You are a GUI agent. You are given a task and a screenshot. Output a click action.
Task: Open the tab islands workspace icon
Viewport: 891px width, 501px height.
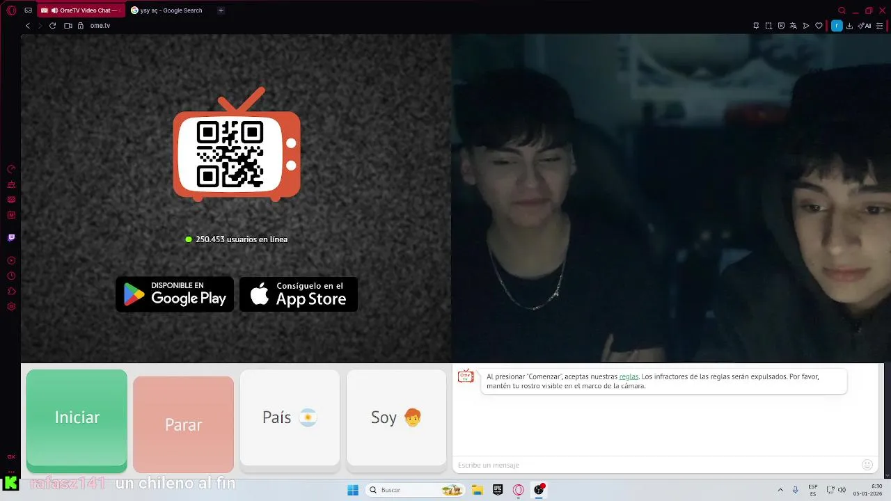[29, 10]
